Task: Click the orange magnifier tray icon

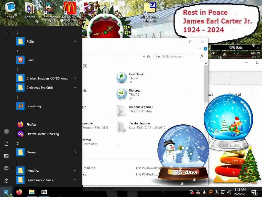Action: click(211, 192)
